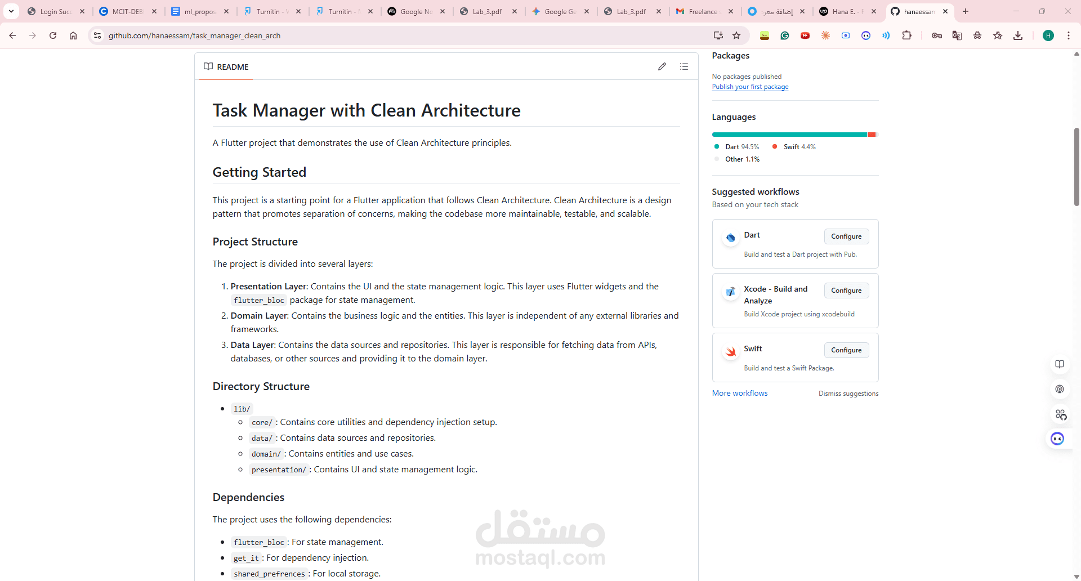Open the browser home page icon
Image resolution: width=1081 pixels, height=581 pixels.
(x=73, y=35)
